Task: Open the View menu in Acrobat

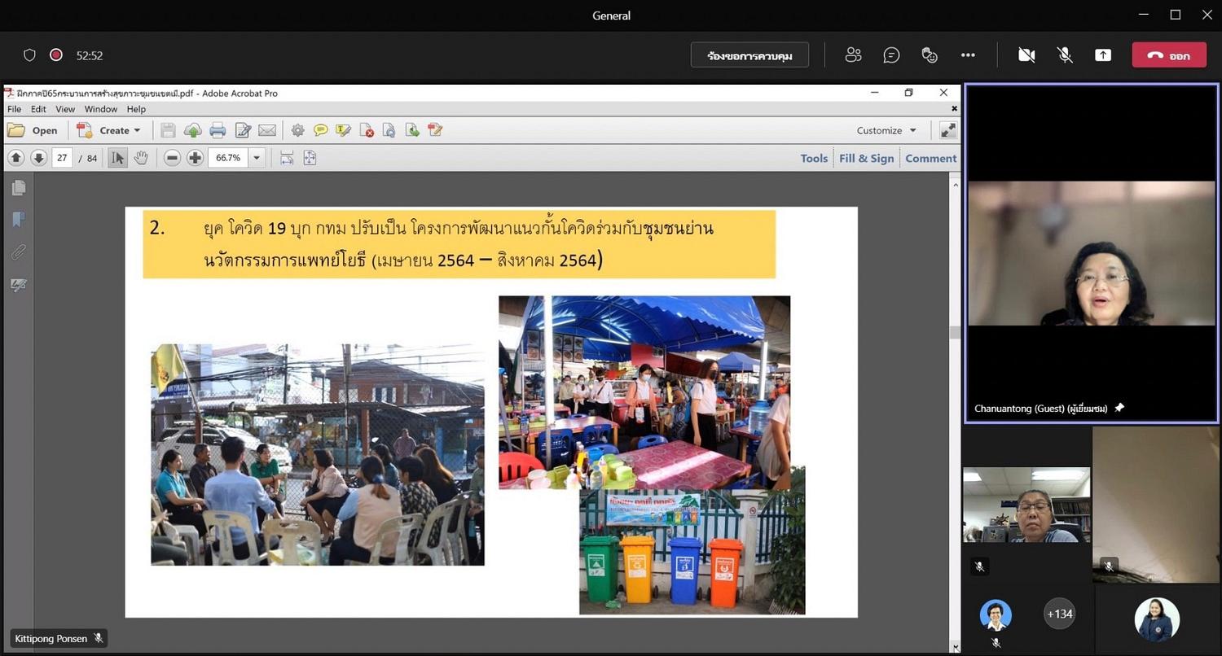Action: tap(65, 109)
